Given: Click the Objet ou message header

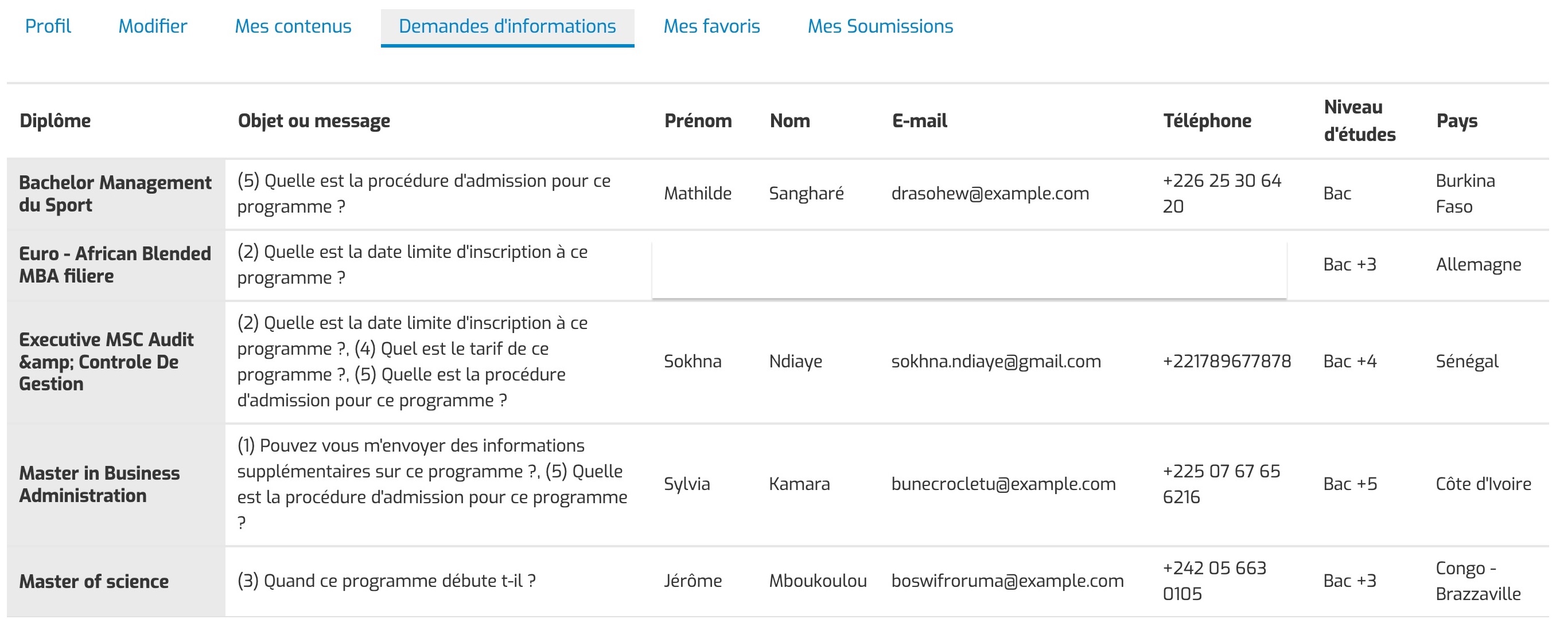Looking at the screenshot, I should (314, 122).
